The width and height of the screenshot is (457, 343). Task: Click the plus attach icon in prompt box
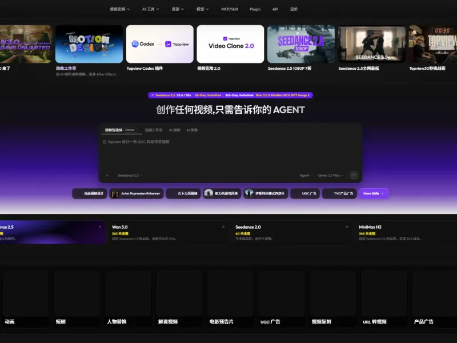pos(107,176)
